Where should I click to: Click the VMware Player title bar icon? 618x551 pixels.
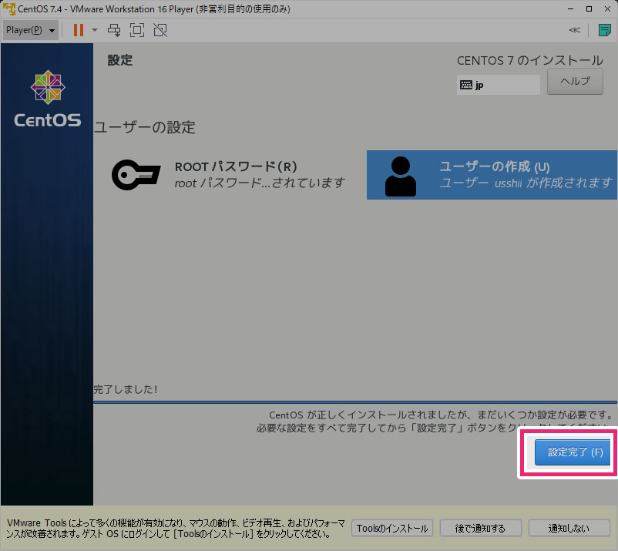(x=8, y=8)
